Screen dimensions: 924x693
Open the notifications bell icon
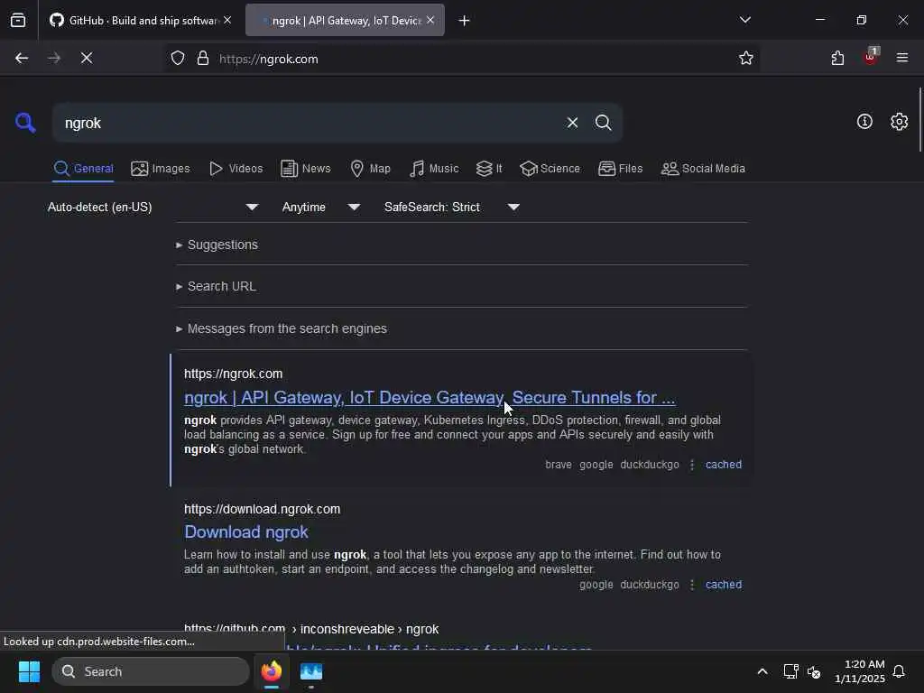(899, 671)
